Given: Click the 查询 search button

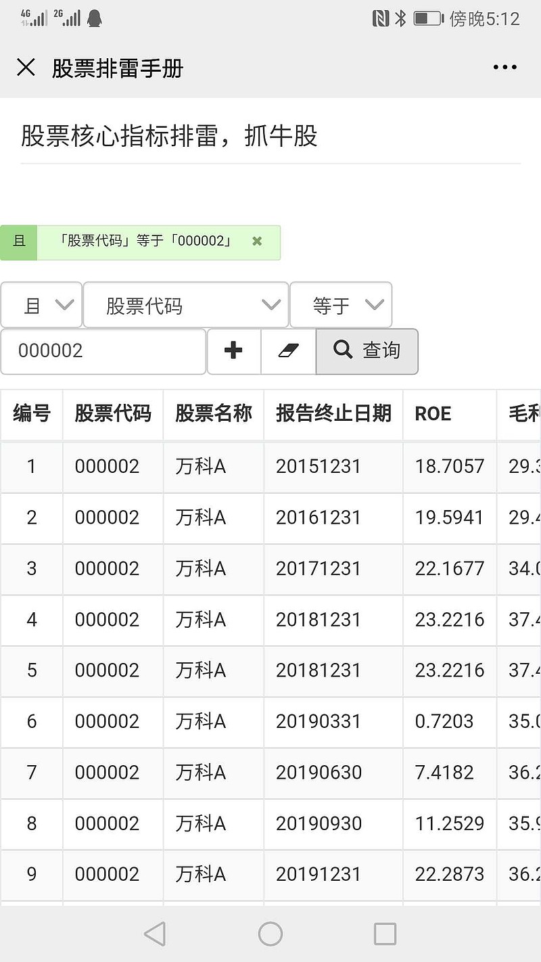Looking at the screenshot, I should point(367,350).
